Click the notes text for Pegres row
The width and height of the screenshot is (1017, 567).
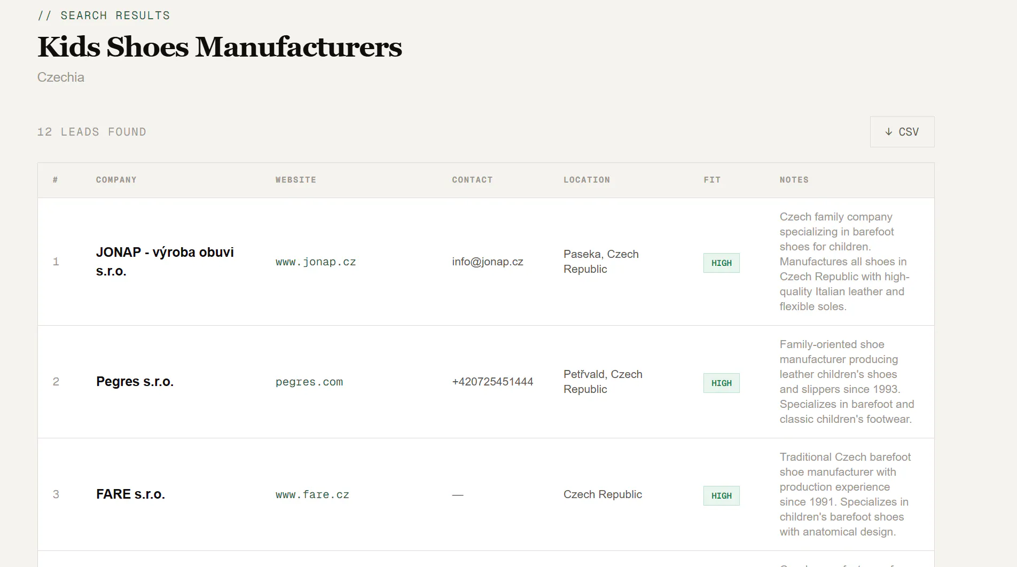pyautogui.click(x=847, y=382)
